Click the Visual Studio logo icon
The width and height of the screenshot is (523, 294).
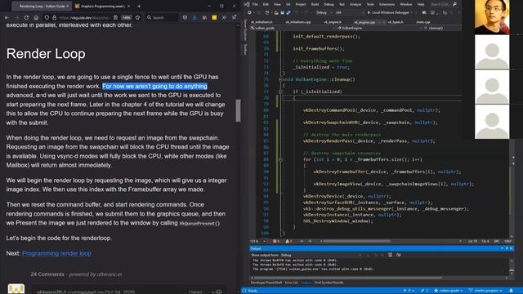247,4
